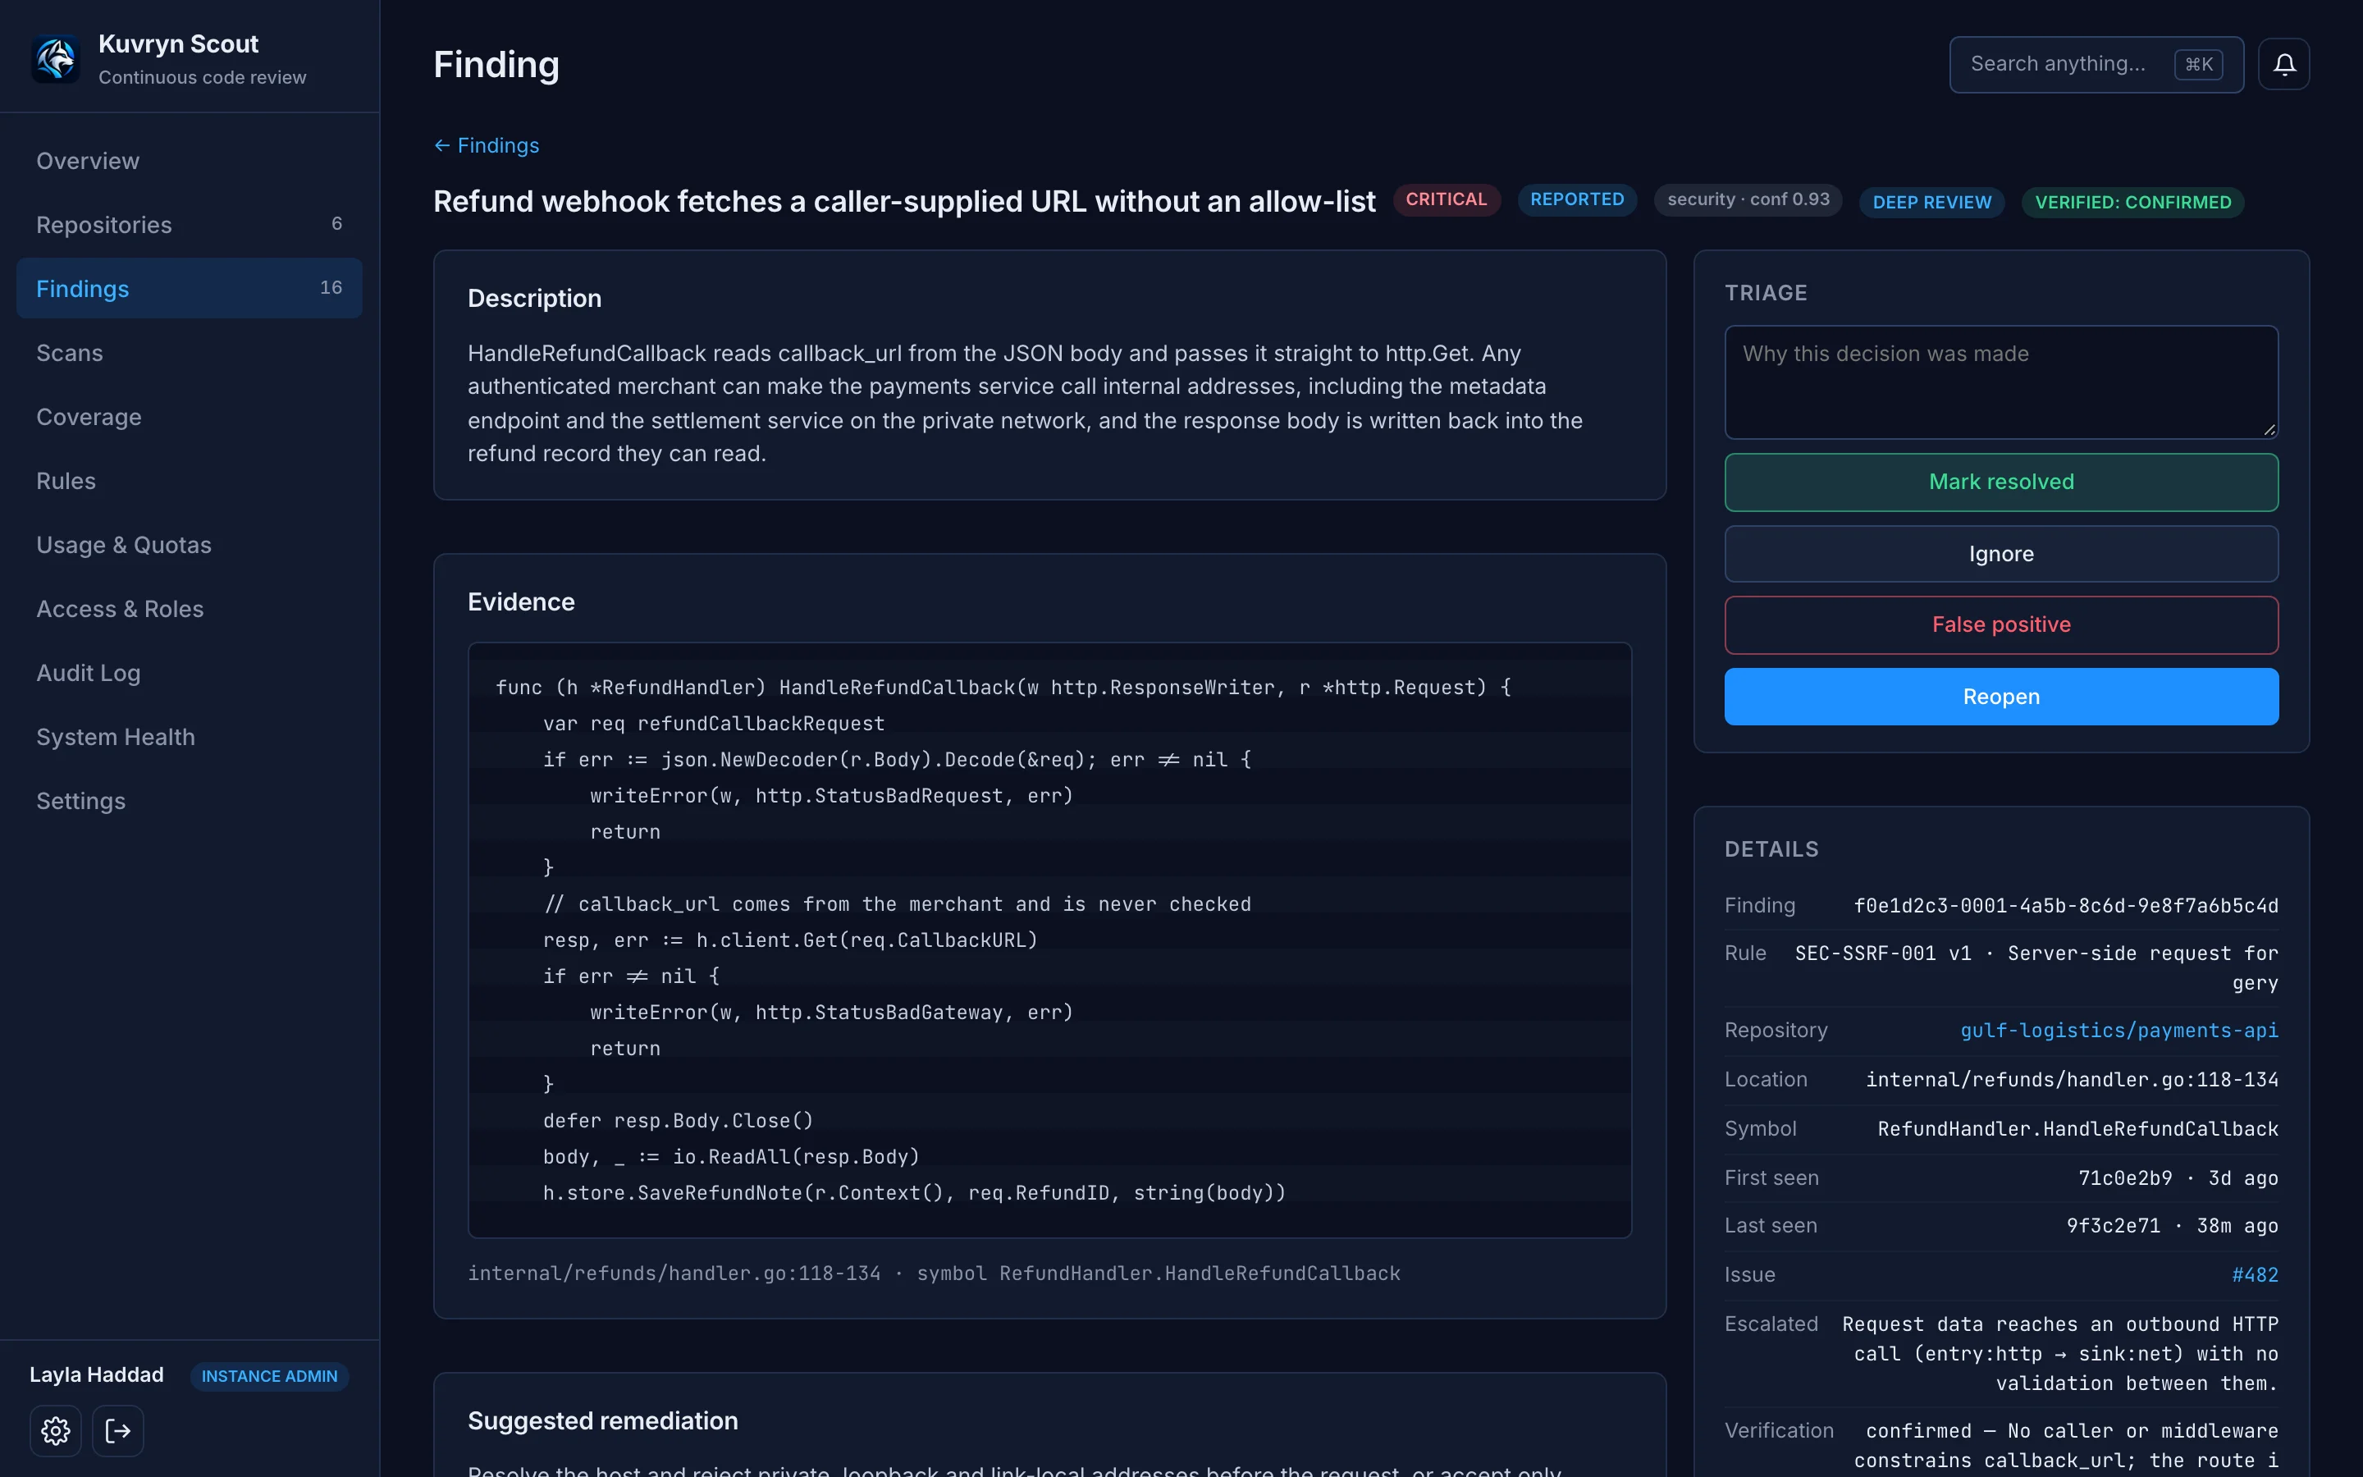Click the CRITICAL severity badge

1447,199
